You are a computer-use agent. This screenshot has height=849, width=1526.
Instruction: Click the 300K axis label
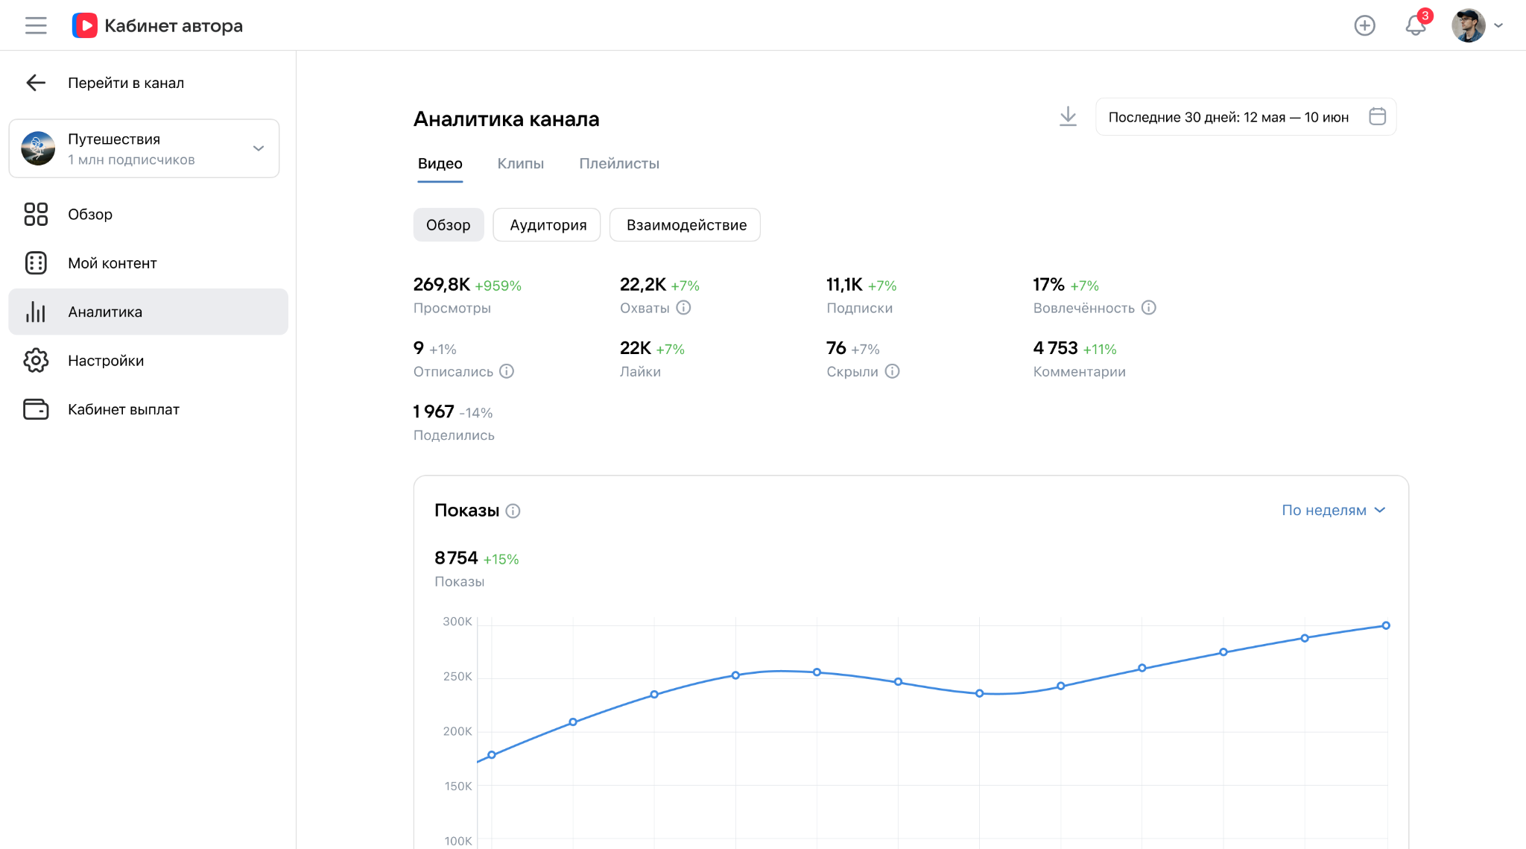click(x=458, y=622)
